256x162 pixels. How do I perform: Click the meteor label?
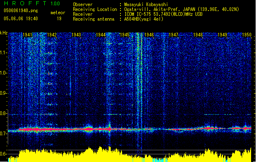pos(57,13)
